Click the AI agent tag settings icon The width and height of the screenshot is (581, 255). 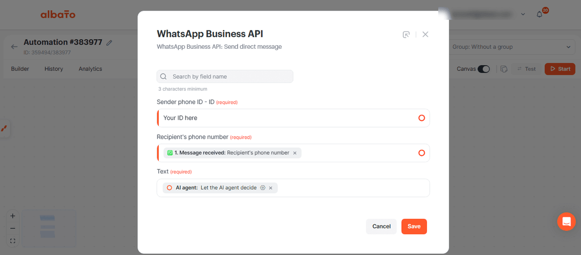262,188
